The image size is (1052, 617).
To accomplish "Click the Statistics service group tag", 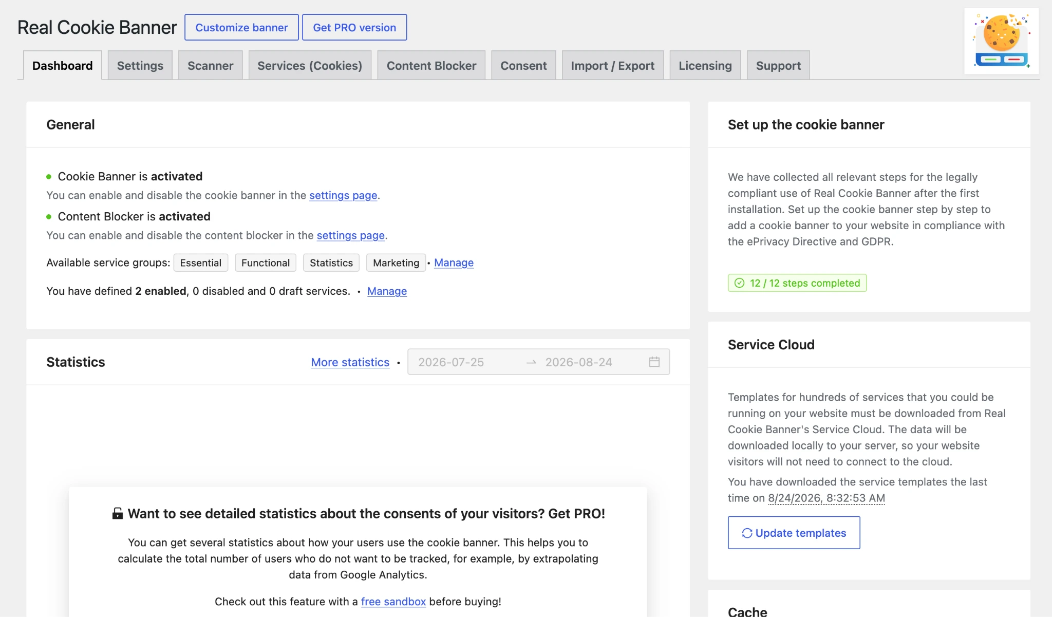I will 331,263.
